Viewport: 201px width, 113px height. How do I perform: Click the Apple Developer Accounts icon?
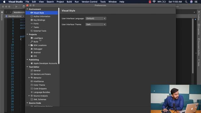(32, 63)
